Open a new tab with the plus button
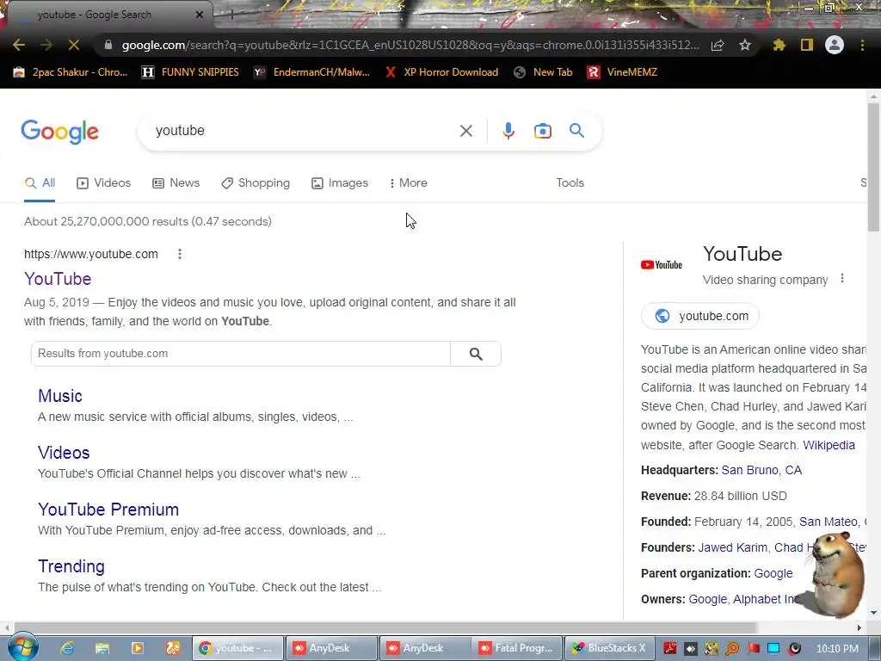This screenshot has height=661, width=881. click(231, 15)
